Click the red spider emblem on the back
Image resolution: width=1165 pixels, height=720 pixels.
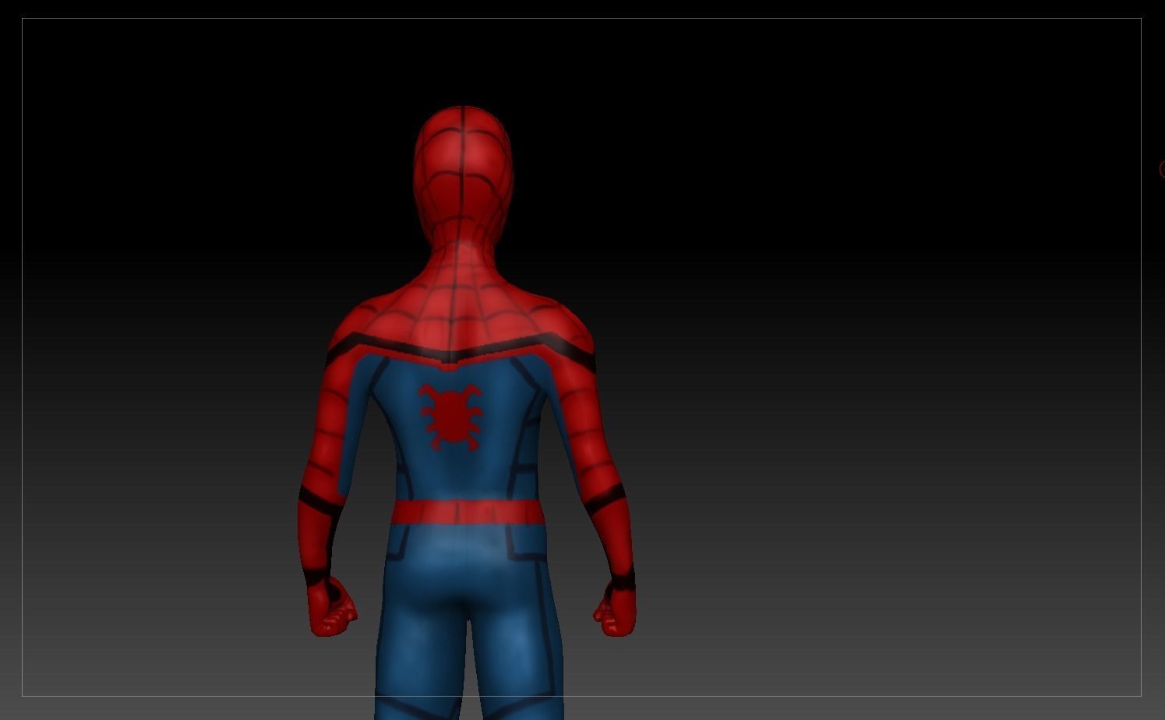click(450, 416)
